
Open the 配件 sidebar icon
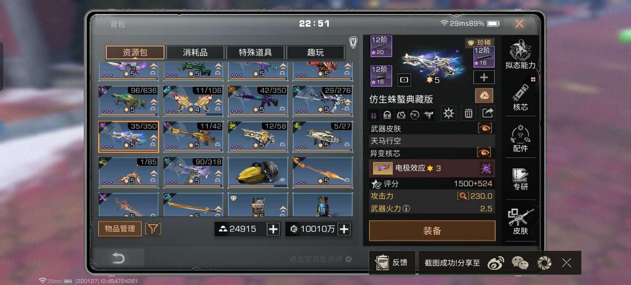pyautogui.click(x=521, y=138)
